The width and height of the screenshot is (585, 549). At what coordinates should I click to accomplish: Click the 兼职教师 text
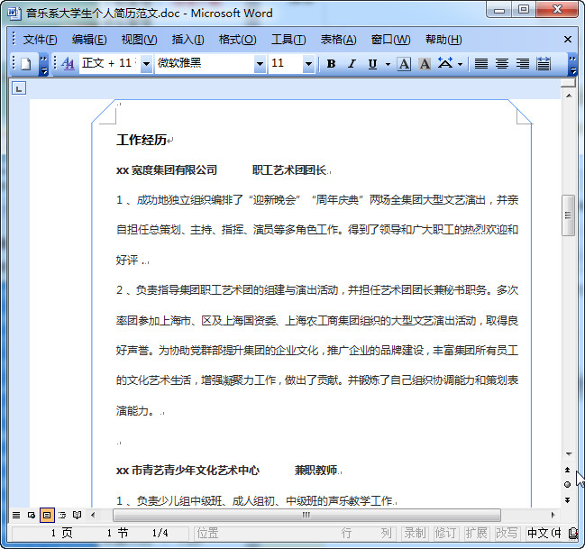pos(316,471)
